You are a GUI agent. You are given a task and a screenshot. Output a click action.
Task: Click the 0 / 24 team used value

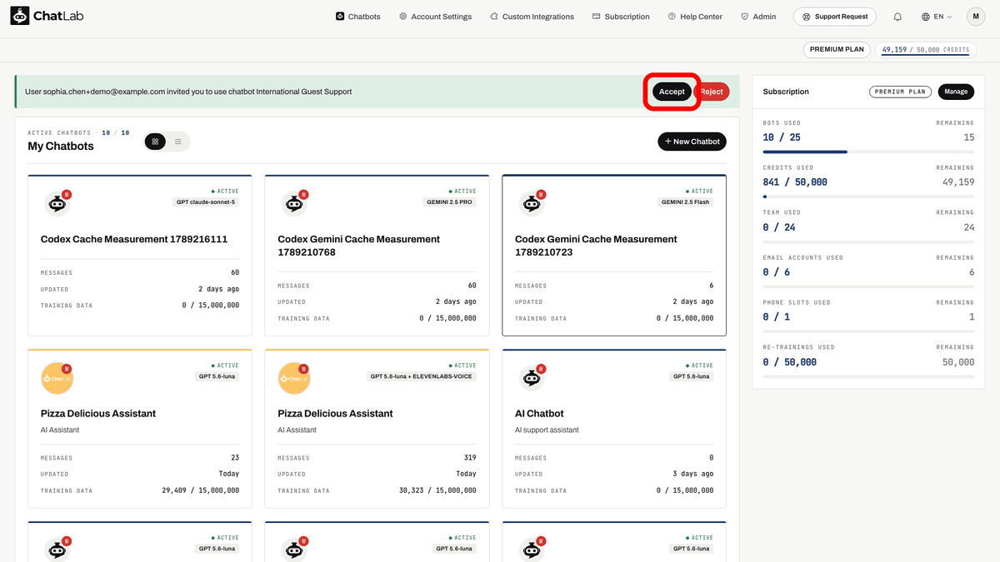[779, 226]
